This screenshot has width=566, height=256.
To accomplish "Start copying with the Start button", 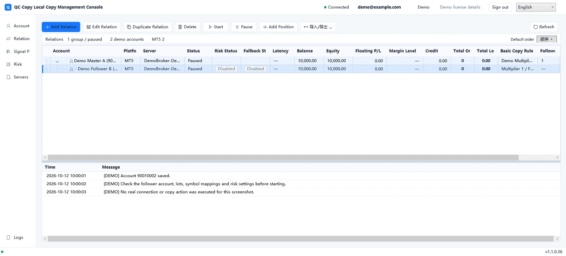I will click(216, 27).
